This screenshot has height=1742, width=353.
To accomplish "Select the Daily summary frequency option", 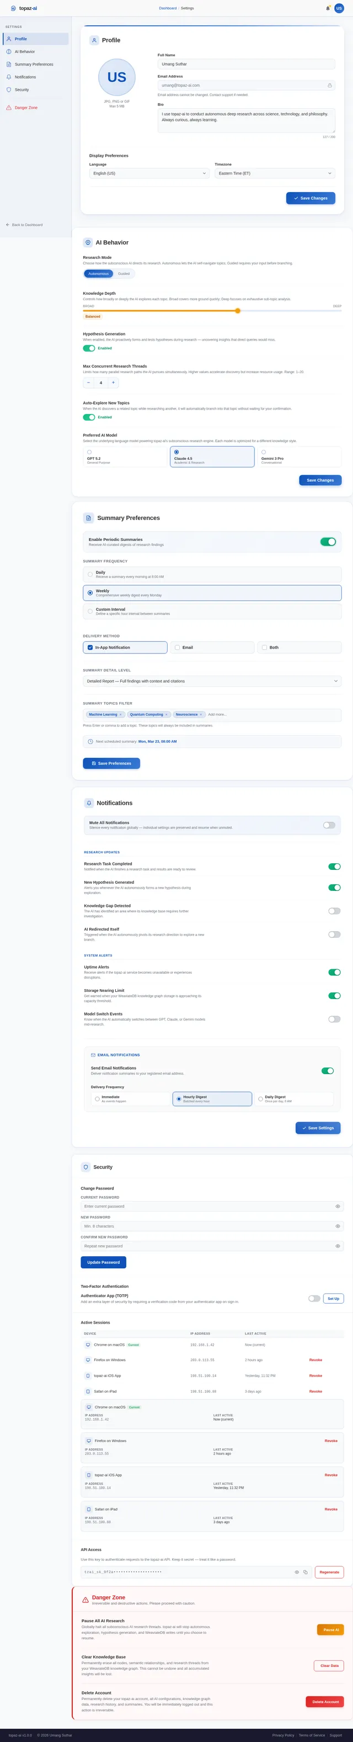I will (90, 574).
